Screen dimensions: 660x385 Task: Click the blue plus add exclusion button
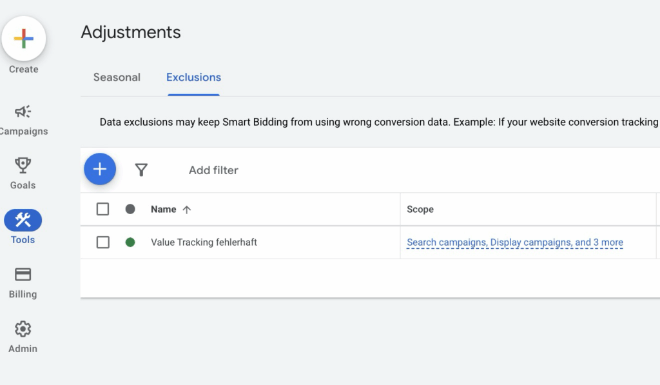100,170
